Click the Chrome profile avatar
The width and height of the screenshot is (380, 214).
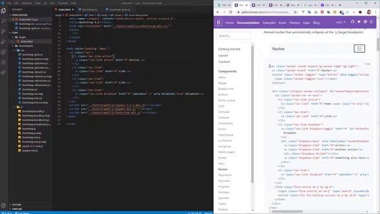[369, 12]
